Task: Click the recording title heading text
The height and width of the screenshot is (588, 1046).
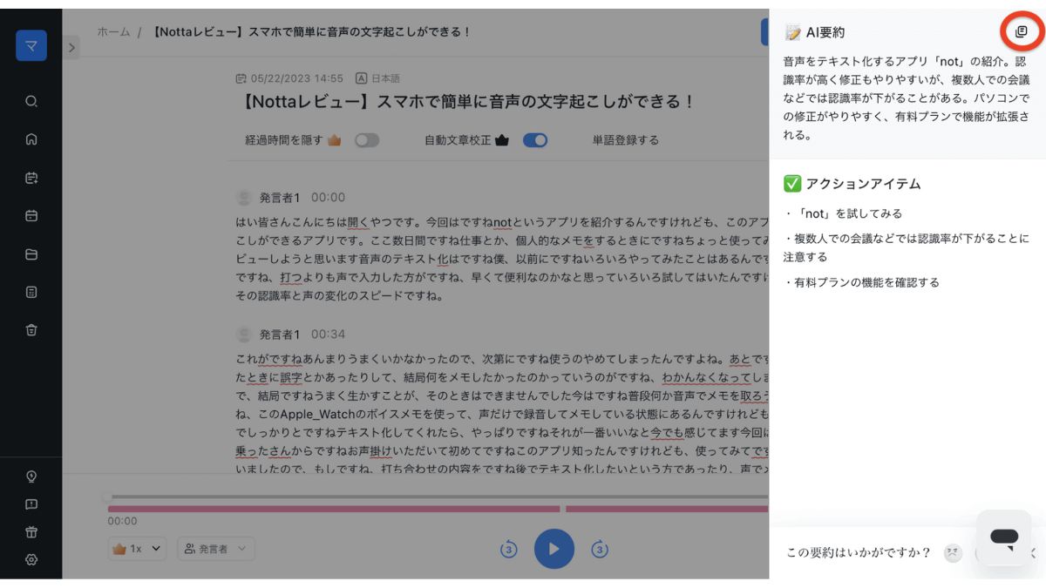Action: (469, 102)
